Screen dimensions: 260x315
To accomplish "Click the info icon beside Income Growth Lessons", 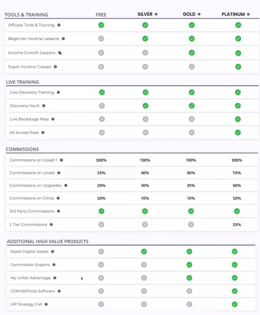I will click(x=60, y=53).
